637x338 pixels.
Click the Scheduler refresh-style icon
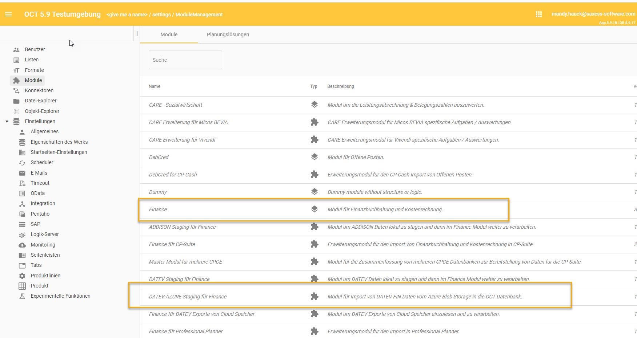pyautogui.click(x=22, y=162)
